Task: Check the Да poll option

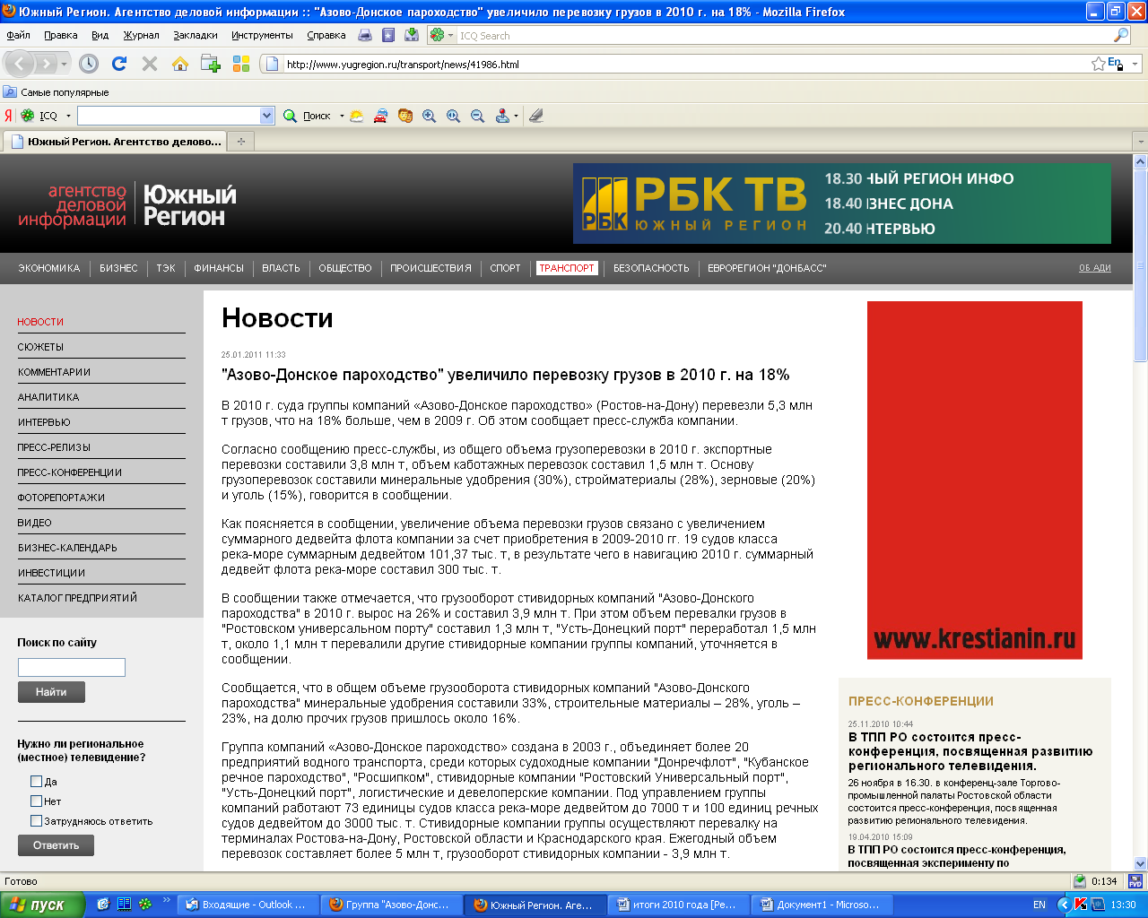Action: (x=37, y=782)
